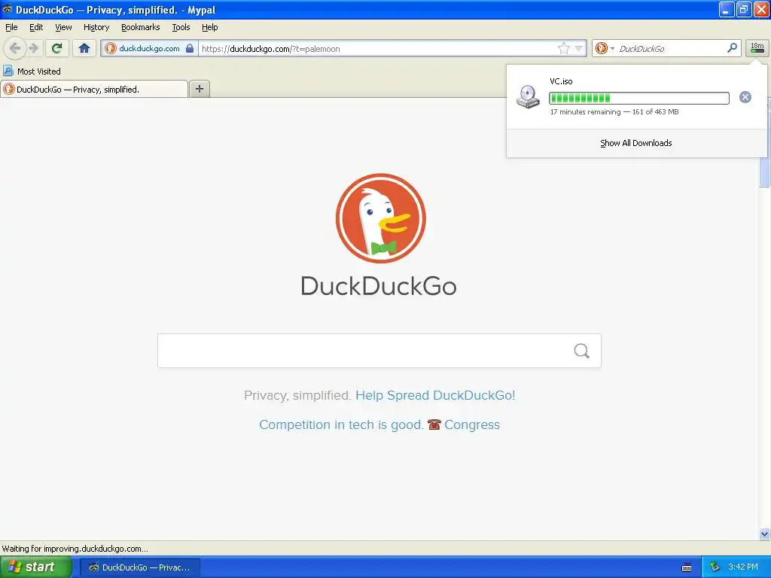
Task: Select the DuckDuckGo — Privacy, simplified tab
Action: [94, 89]
